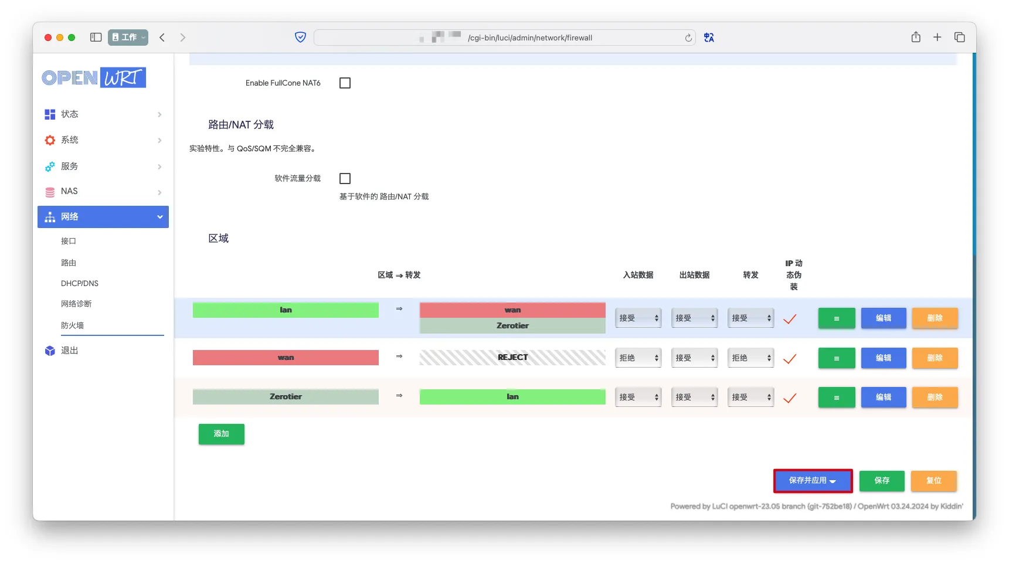The height and width of the screenshot is (564, 1009).
Task: Expand the 系统 sidebar menu
Action: point(103,140)
